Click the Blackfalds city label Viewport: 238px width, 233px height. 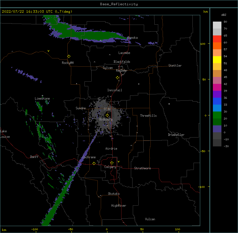pos(122,62)
